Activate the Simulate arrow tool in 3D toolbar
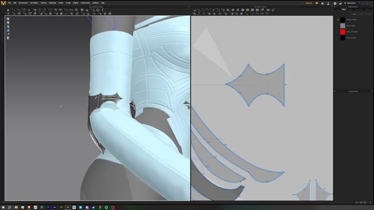This screenshot has width=374, height=210. 8,10
